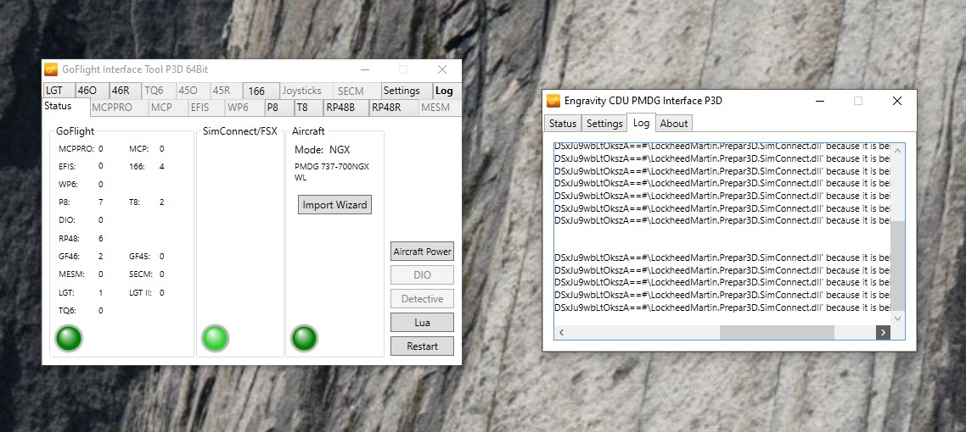Click GoFlight Interface Tool title bar icon
This screenshot has width=966, height=432.
[x=51, y=69]
